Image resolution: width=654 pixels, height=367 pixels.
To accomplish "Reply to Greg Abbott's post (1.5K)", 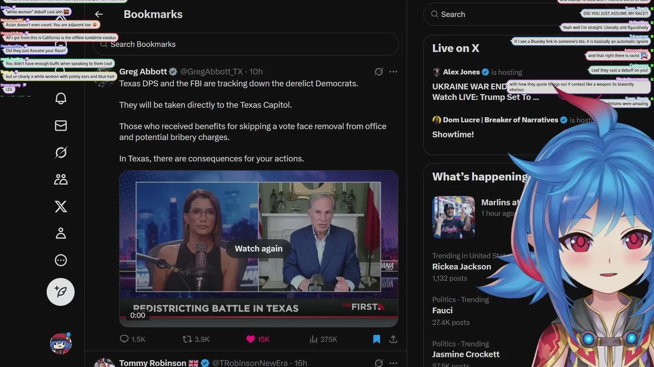I will pos(132,339).
